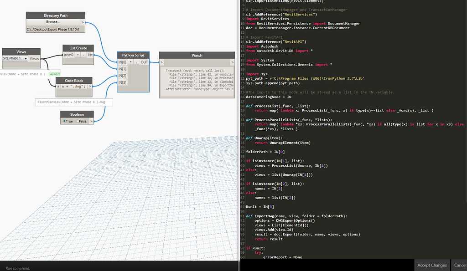The height and width of the screenshot is (271, 467).
Task: Click the Boolean node output port arrow
Action: 91,121
